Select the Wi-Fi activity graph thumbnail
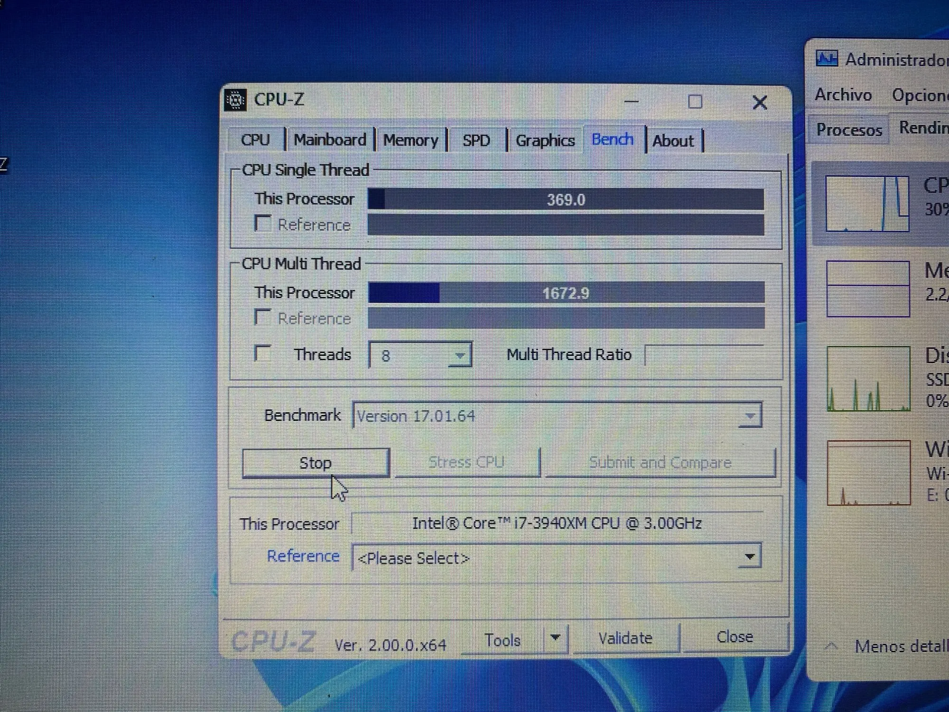The width and height of the screenshot is (949, 712). pyautogui.click(x=868, y=473)
